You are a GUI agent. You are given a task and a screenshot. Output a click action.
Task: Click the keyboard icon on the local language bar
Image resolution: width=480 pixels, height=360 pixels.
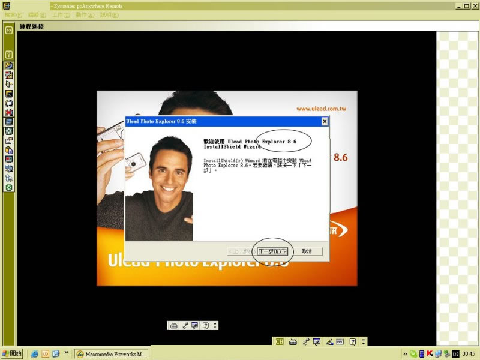[x=293, y=341]
